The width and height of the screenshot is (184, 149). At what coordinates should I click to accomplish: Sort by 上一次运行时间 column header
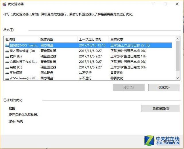tap(93, 39)
